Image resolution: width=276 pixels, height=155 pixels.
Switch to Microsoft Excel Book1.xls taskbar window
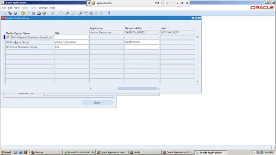point(79,152)
